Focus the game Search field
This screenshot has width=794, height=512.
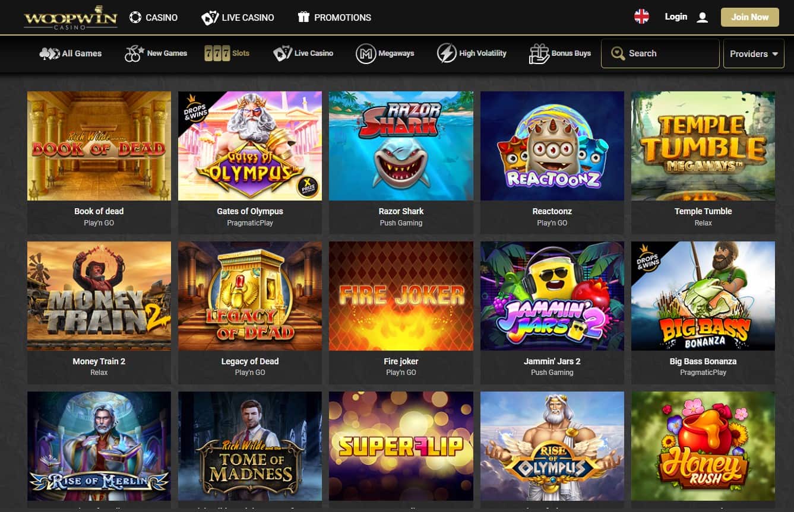point(660,53)
